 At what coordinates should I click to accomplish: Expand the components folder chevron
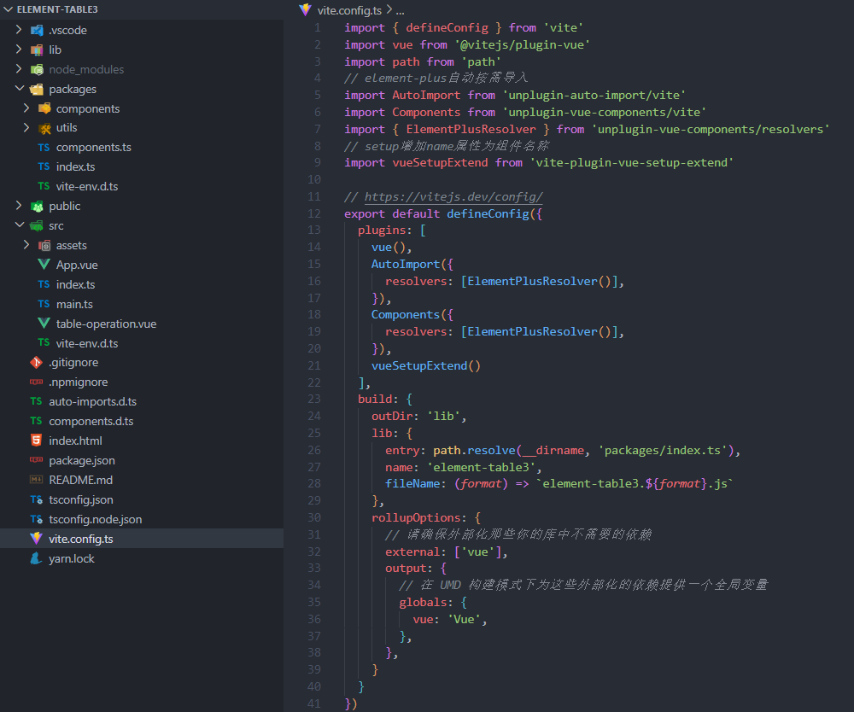pyautogui.click(x=26, y=108)
